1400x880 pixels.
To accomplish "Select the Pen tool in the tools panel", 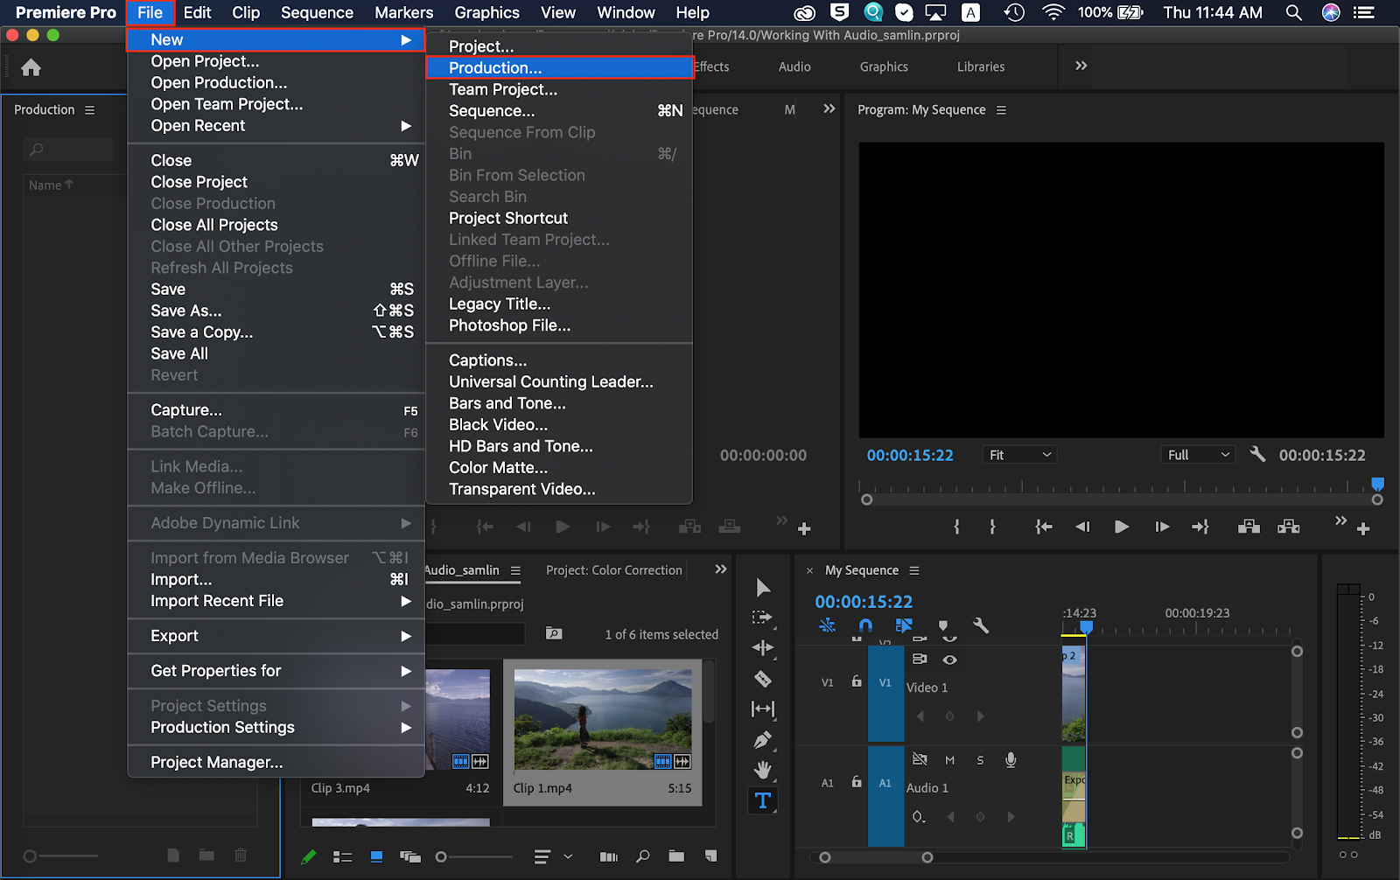I will [763, 740].
